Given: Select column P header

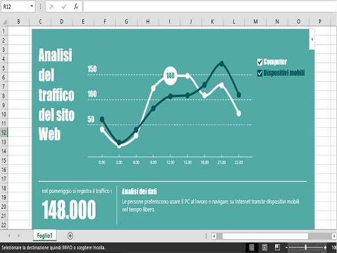Looking at the screenshot, I should click(x=320, y=22).
